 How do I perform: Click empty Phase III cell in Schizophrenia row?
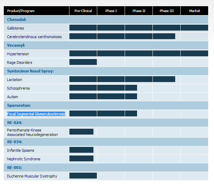[167, 88]
